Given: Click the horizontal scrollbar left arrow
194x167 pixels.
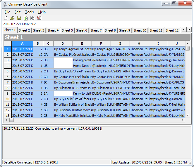Looking at the screenshot, I should point(6,120).
